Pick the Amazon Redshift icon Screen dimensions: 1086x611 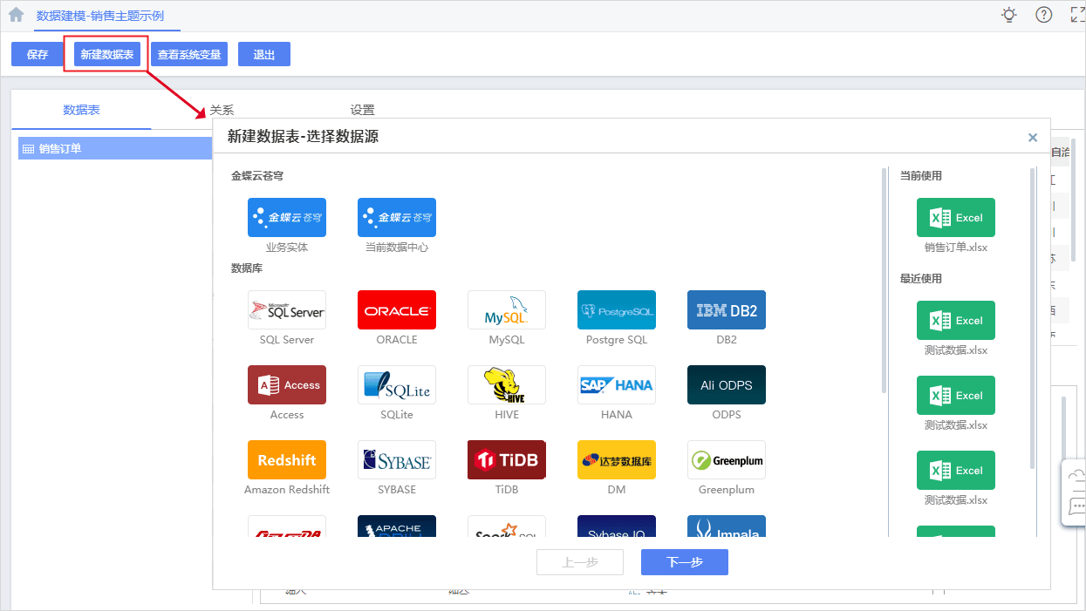tap(286, 459)
